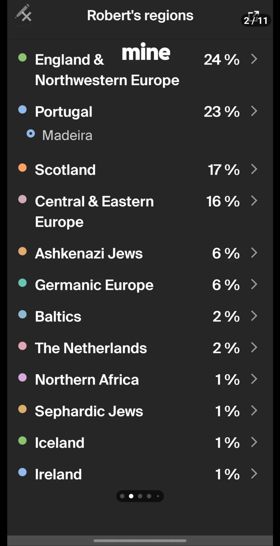Open the share/export icon at top right
280x546 pixels.
click(253, 16)
